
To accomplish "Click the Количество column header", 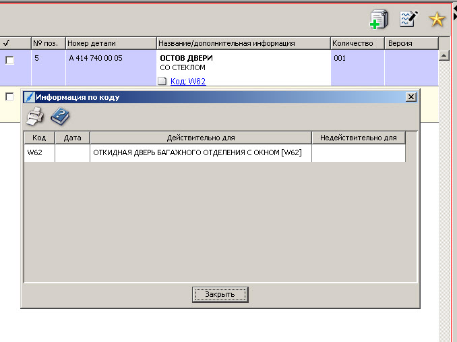I will [x=357, y=43].
